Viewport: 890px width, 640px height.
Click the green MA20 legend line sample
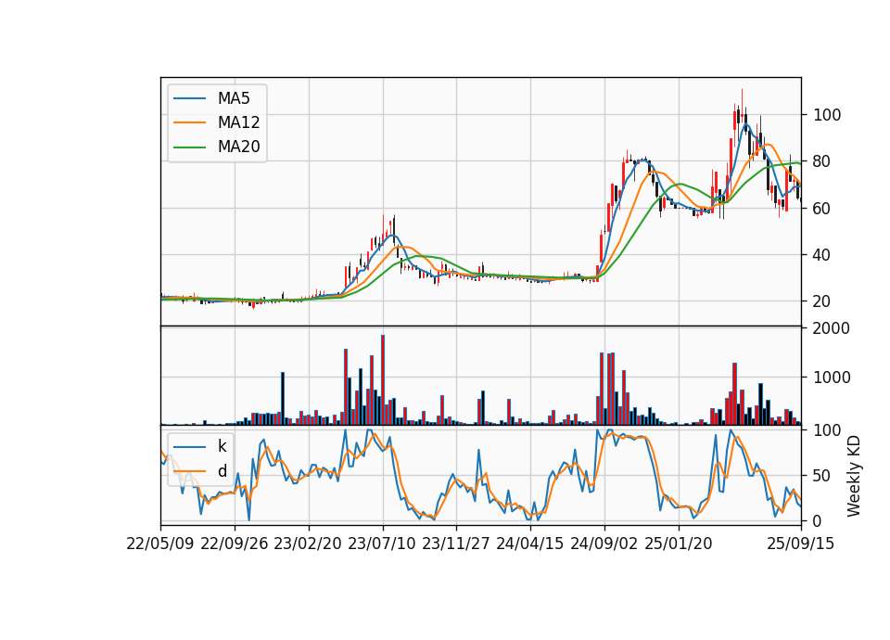point(189,147)
